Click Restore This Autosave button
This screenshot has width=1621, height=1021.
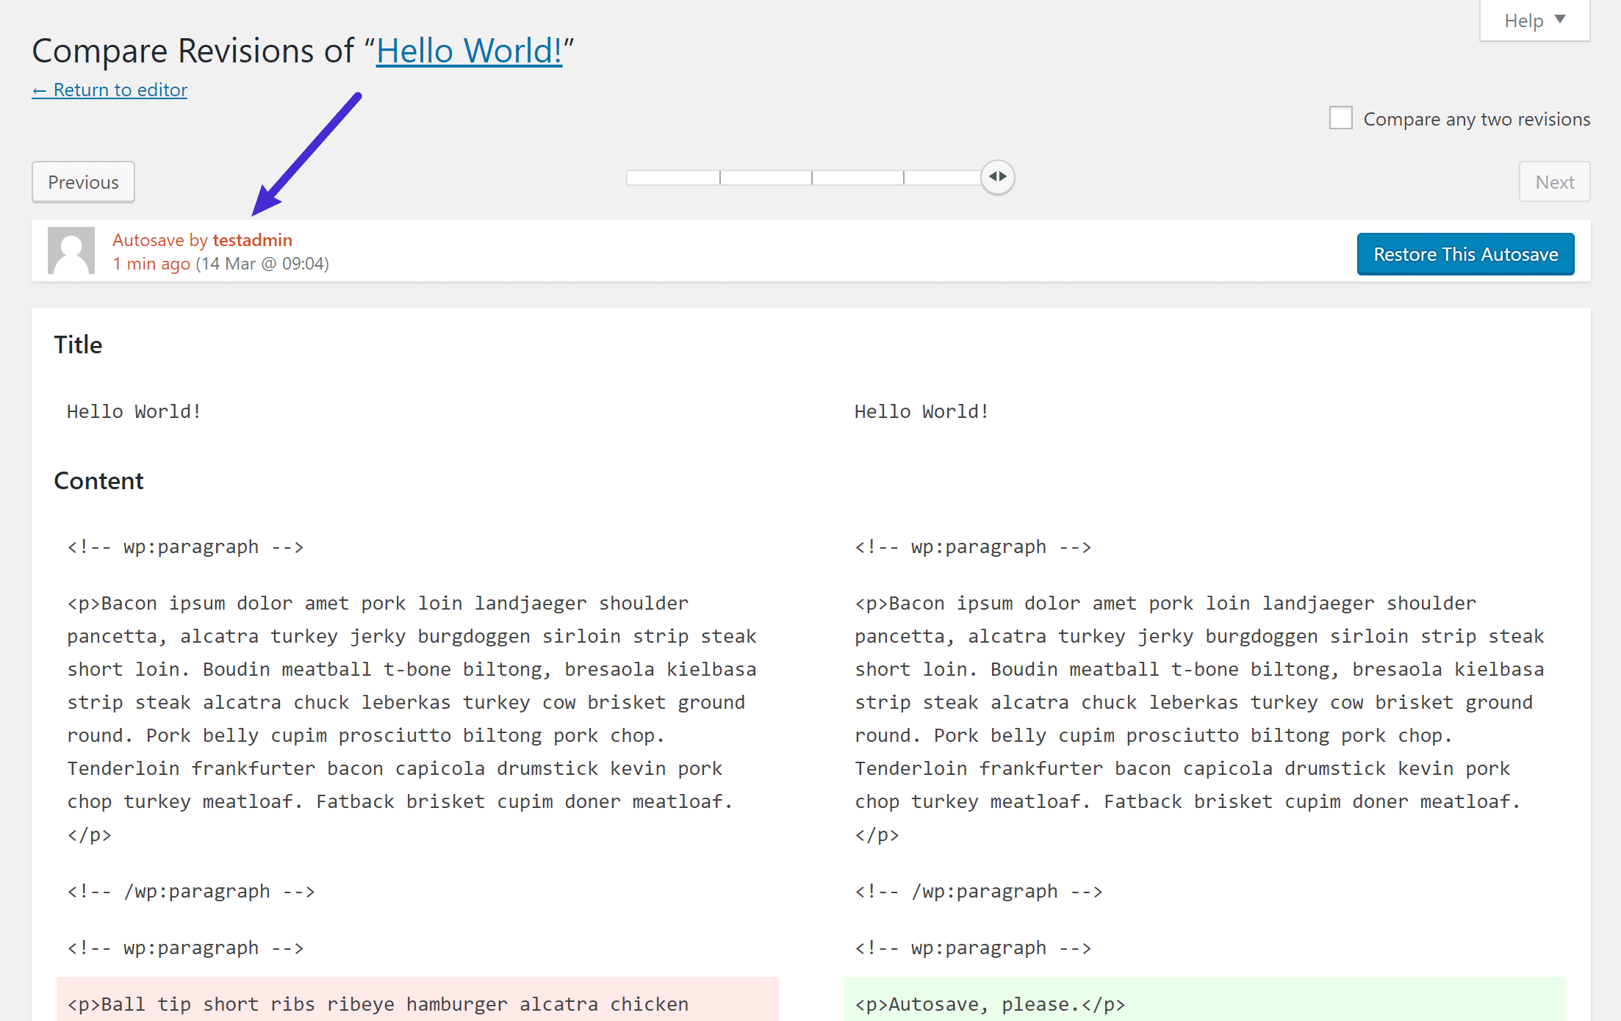[1466, 254]
